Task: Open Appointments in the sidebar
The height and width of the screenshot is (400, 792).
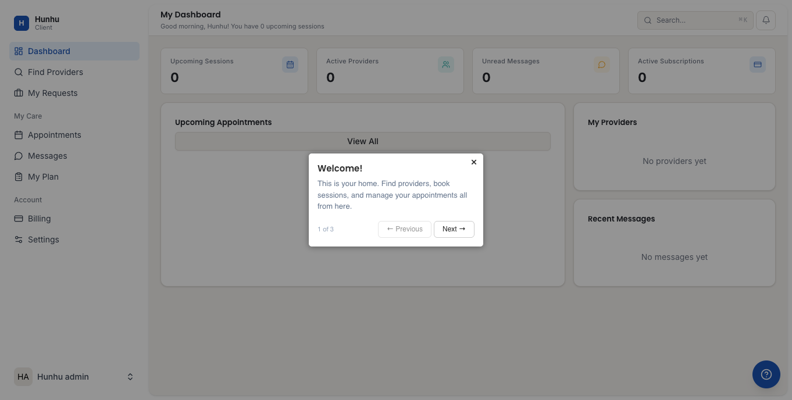Action: 74,135
